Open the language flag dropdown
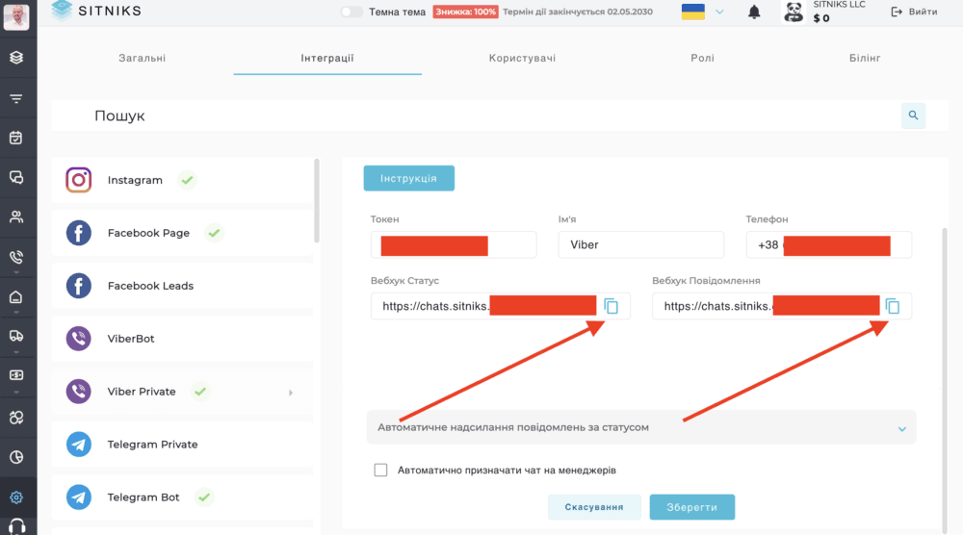 (x=703, y=12)
